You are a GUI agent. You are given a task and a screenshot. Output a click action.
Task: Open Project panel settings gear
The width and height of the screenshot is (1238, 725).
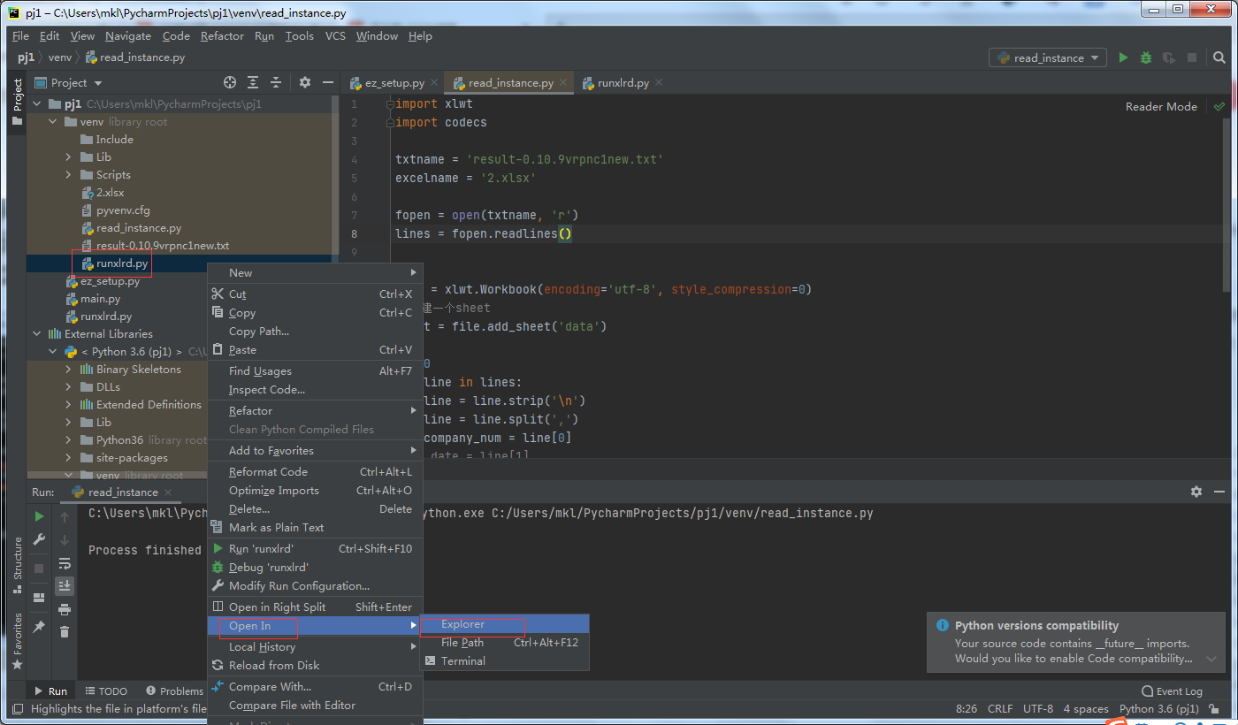click(305, 82)
